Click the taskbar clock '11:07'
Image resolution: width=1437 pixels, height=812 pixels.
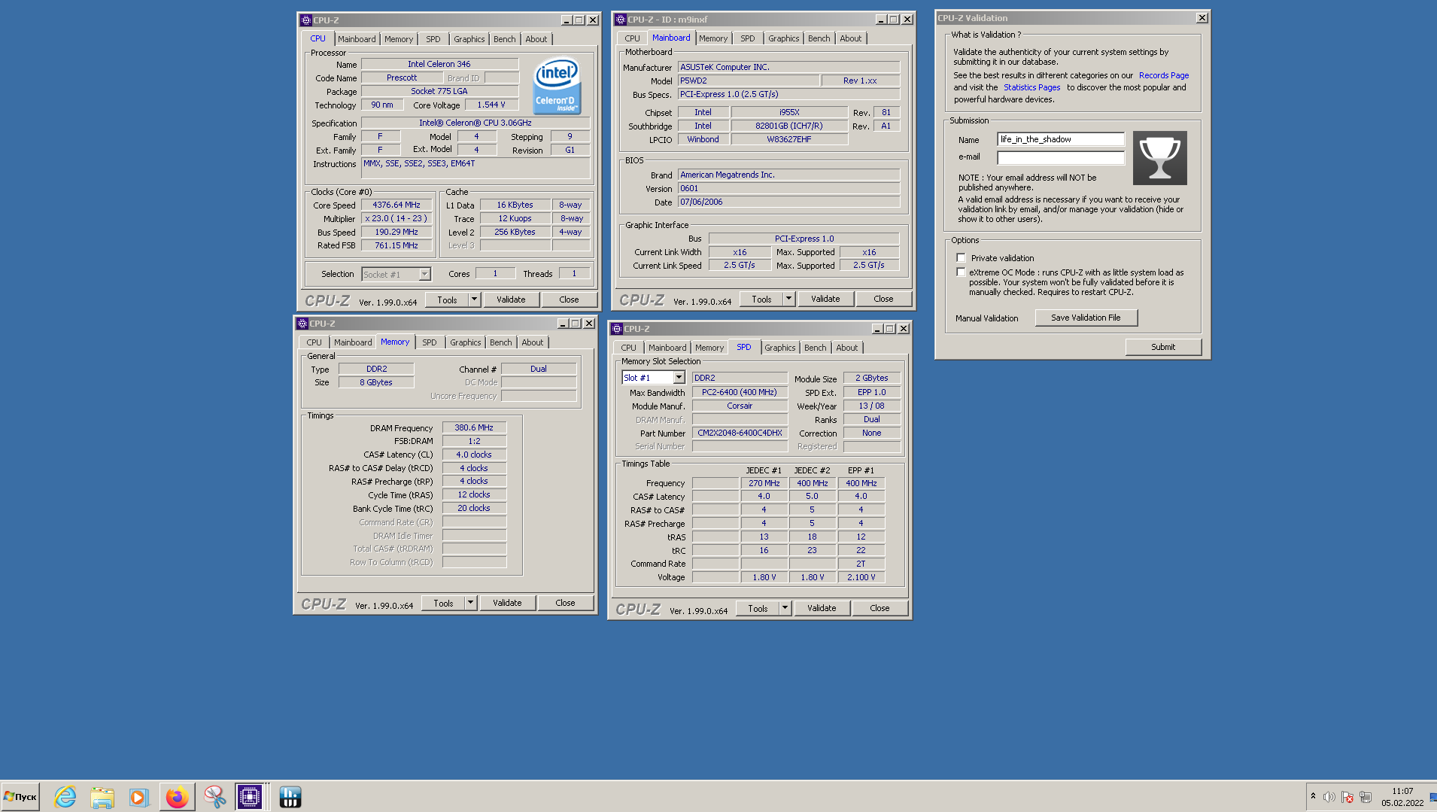pos(1402,791)
